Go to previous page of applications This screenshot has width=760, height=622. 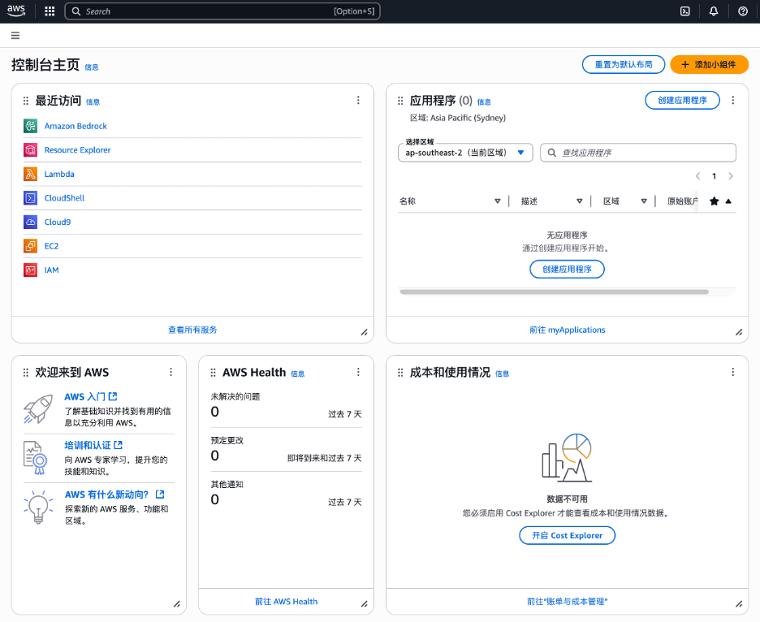698,176
